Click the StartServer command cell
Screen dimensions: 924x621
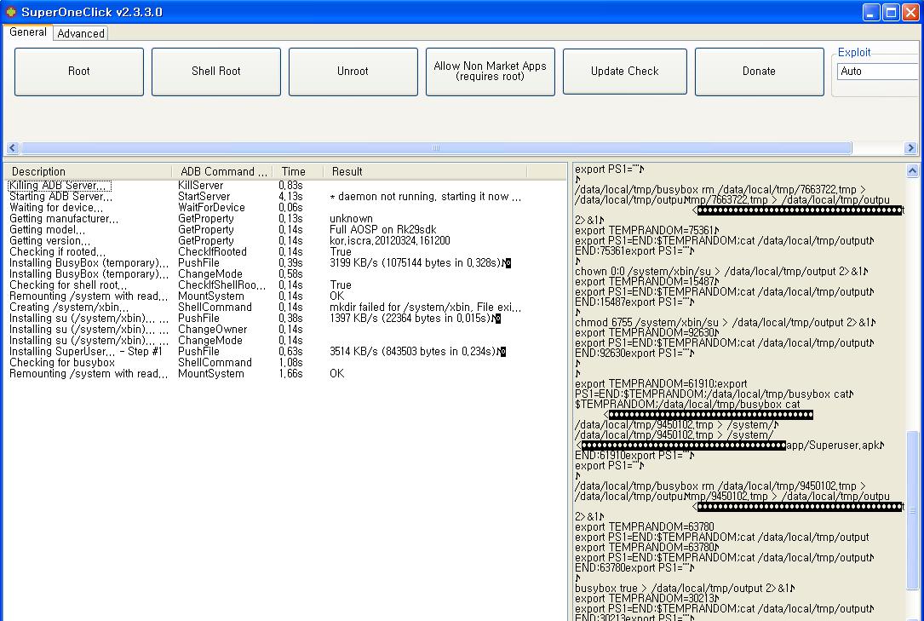tap(204, 197)
